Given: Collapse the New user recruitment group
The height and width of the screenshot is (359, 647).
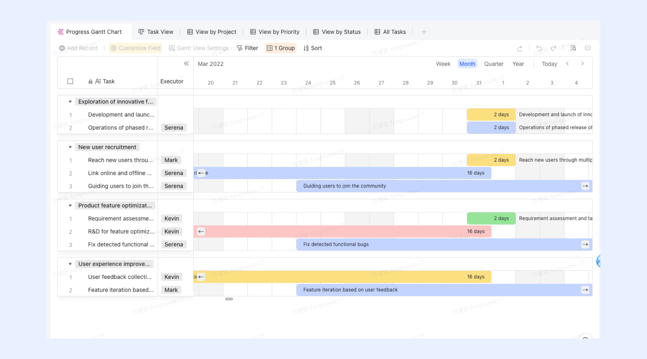Looking at the screenshot, I should point(70,147).
